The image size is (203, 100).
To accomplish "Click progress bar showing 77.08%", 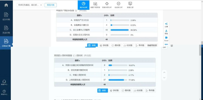I will [x=118, y=80].
